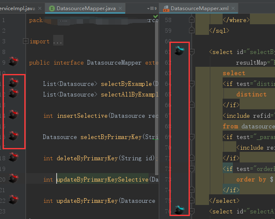Screen dimensions: 275x219
Task: Collapse the where closing tag fold at line 58
Action: click(x=192, y=20)
